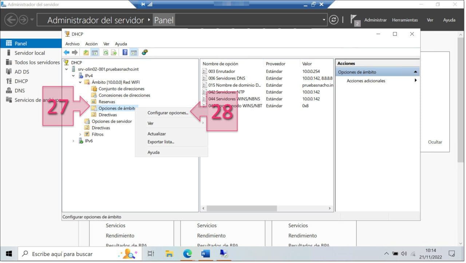Toggle the Show/Hide action pane icon
The image size is (466, 263).
[x=134, y=52]
